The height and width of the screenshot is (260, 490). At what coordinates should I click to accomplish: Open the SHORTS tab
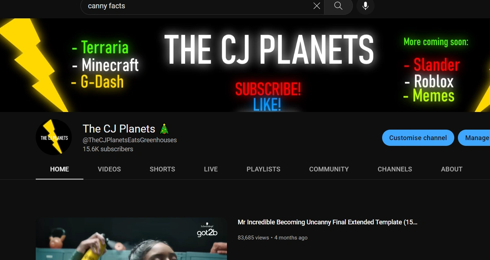pos(162,169)
